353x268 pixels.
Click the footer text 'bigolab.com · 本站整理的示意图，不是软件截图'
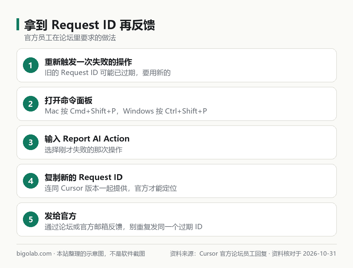point(81,254)
